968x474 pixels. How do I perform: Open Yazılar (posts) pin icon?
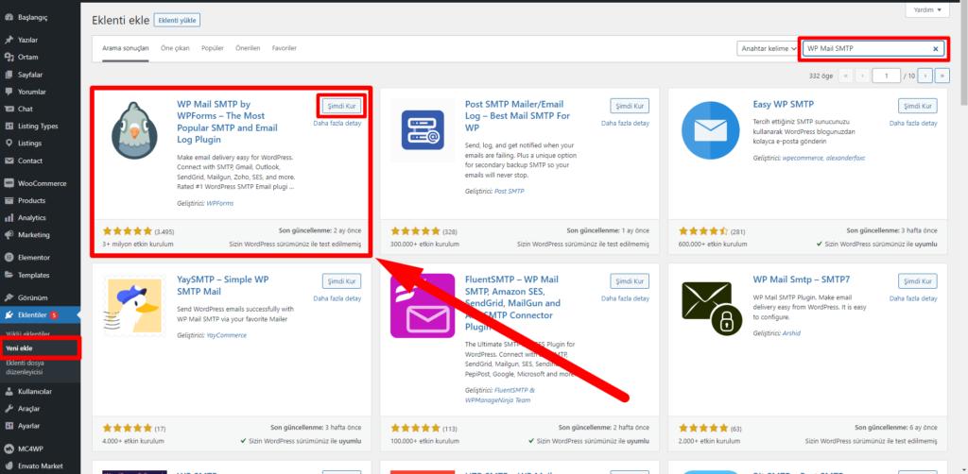9,40
